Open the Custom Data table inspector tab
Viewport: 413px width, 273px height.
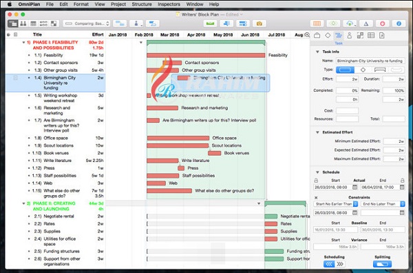pyautogui.click(x=371, y=35)
